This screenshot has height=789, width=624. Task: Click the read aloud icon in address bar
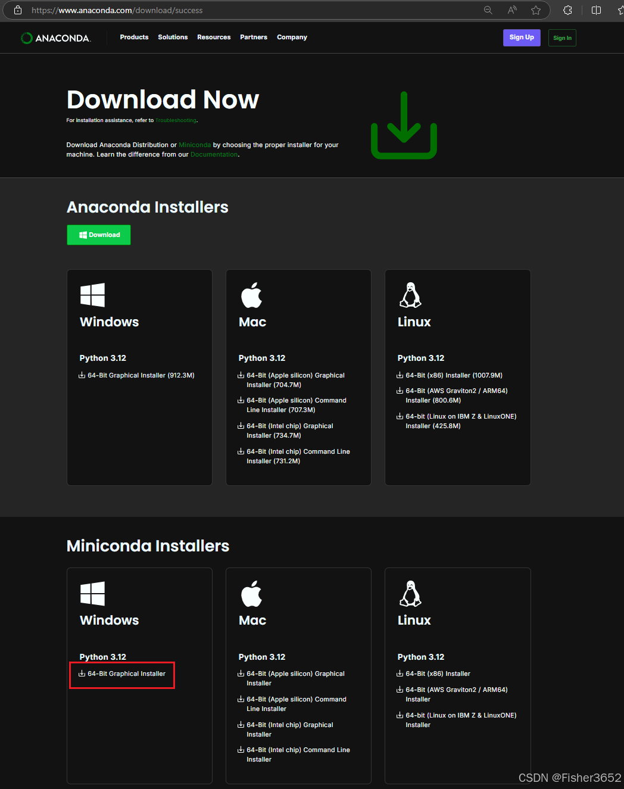[512, 10]
